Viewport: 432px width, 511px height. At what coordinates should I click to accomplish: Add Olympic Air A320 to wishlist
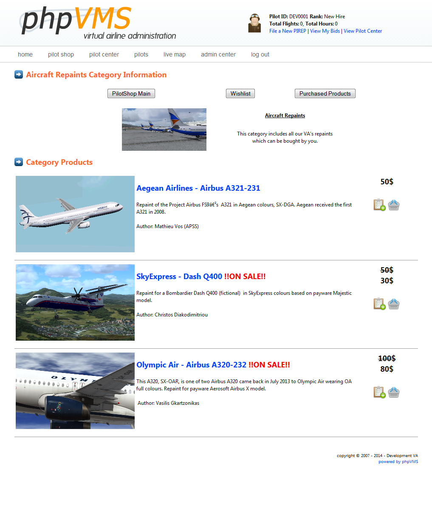[x=379, y=392]
